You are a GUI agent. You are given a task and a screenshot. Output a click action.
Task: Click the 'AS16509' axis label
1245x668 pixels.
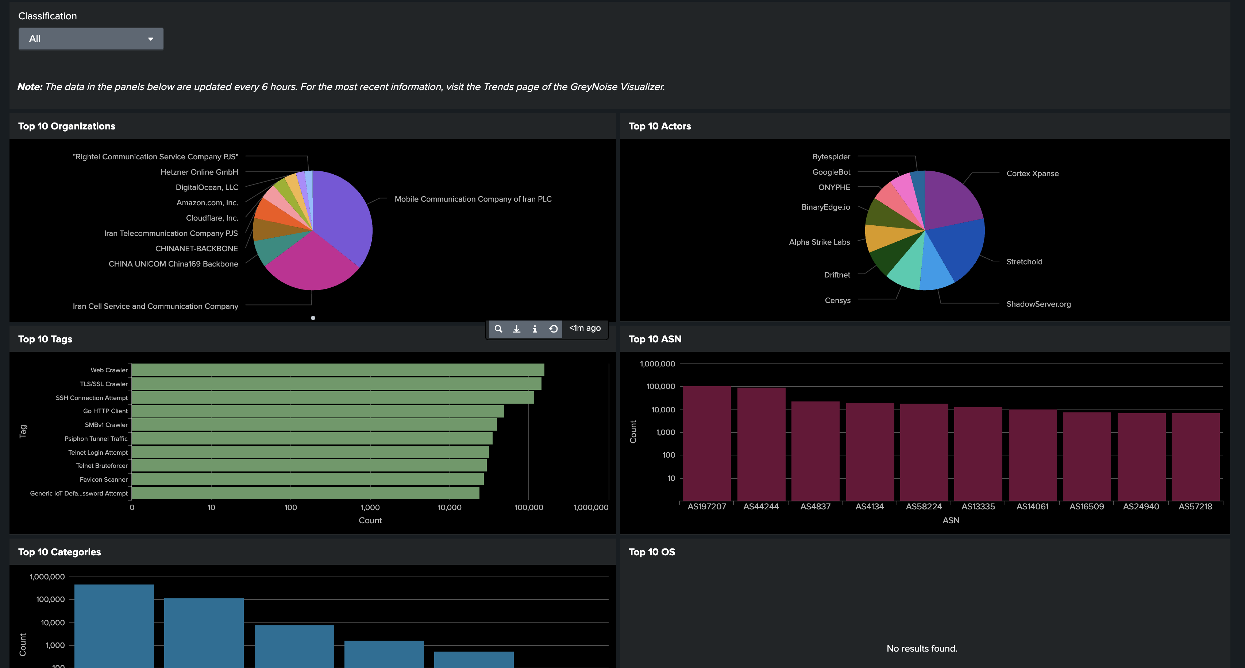click(x=1087, y=506)
